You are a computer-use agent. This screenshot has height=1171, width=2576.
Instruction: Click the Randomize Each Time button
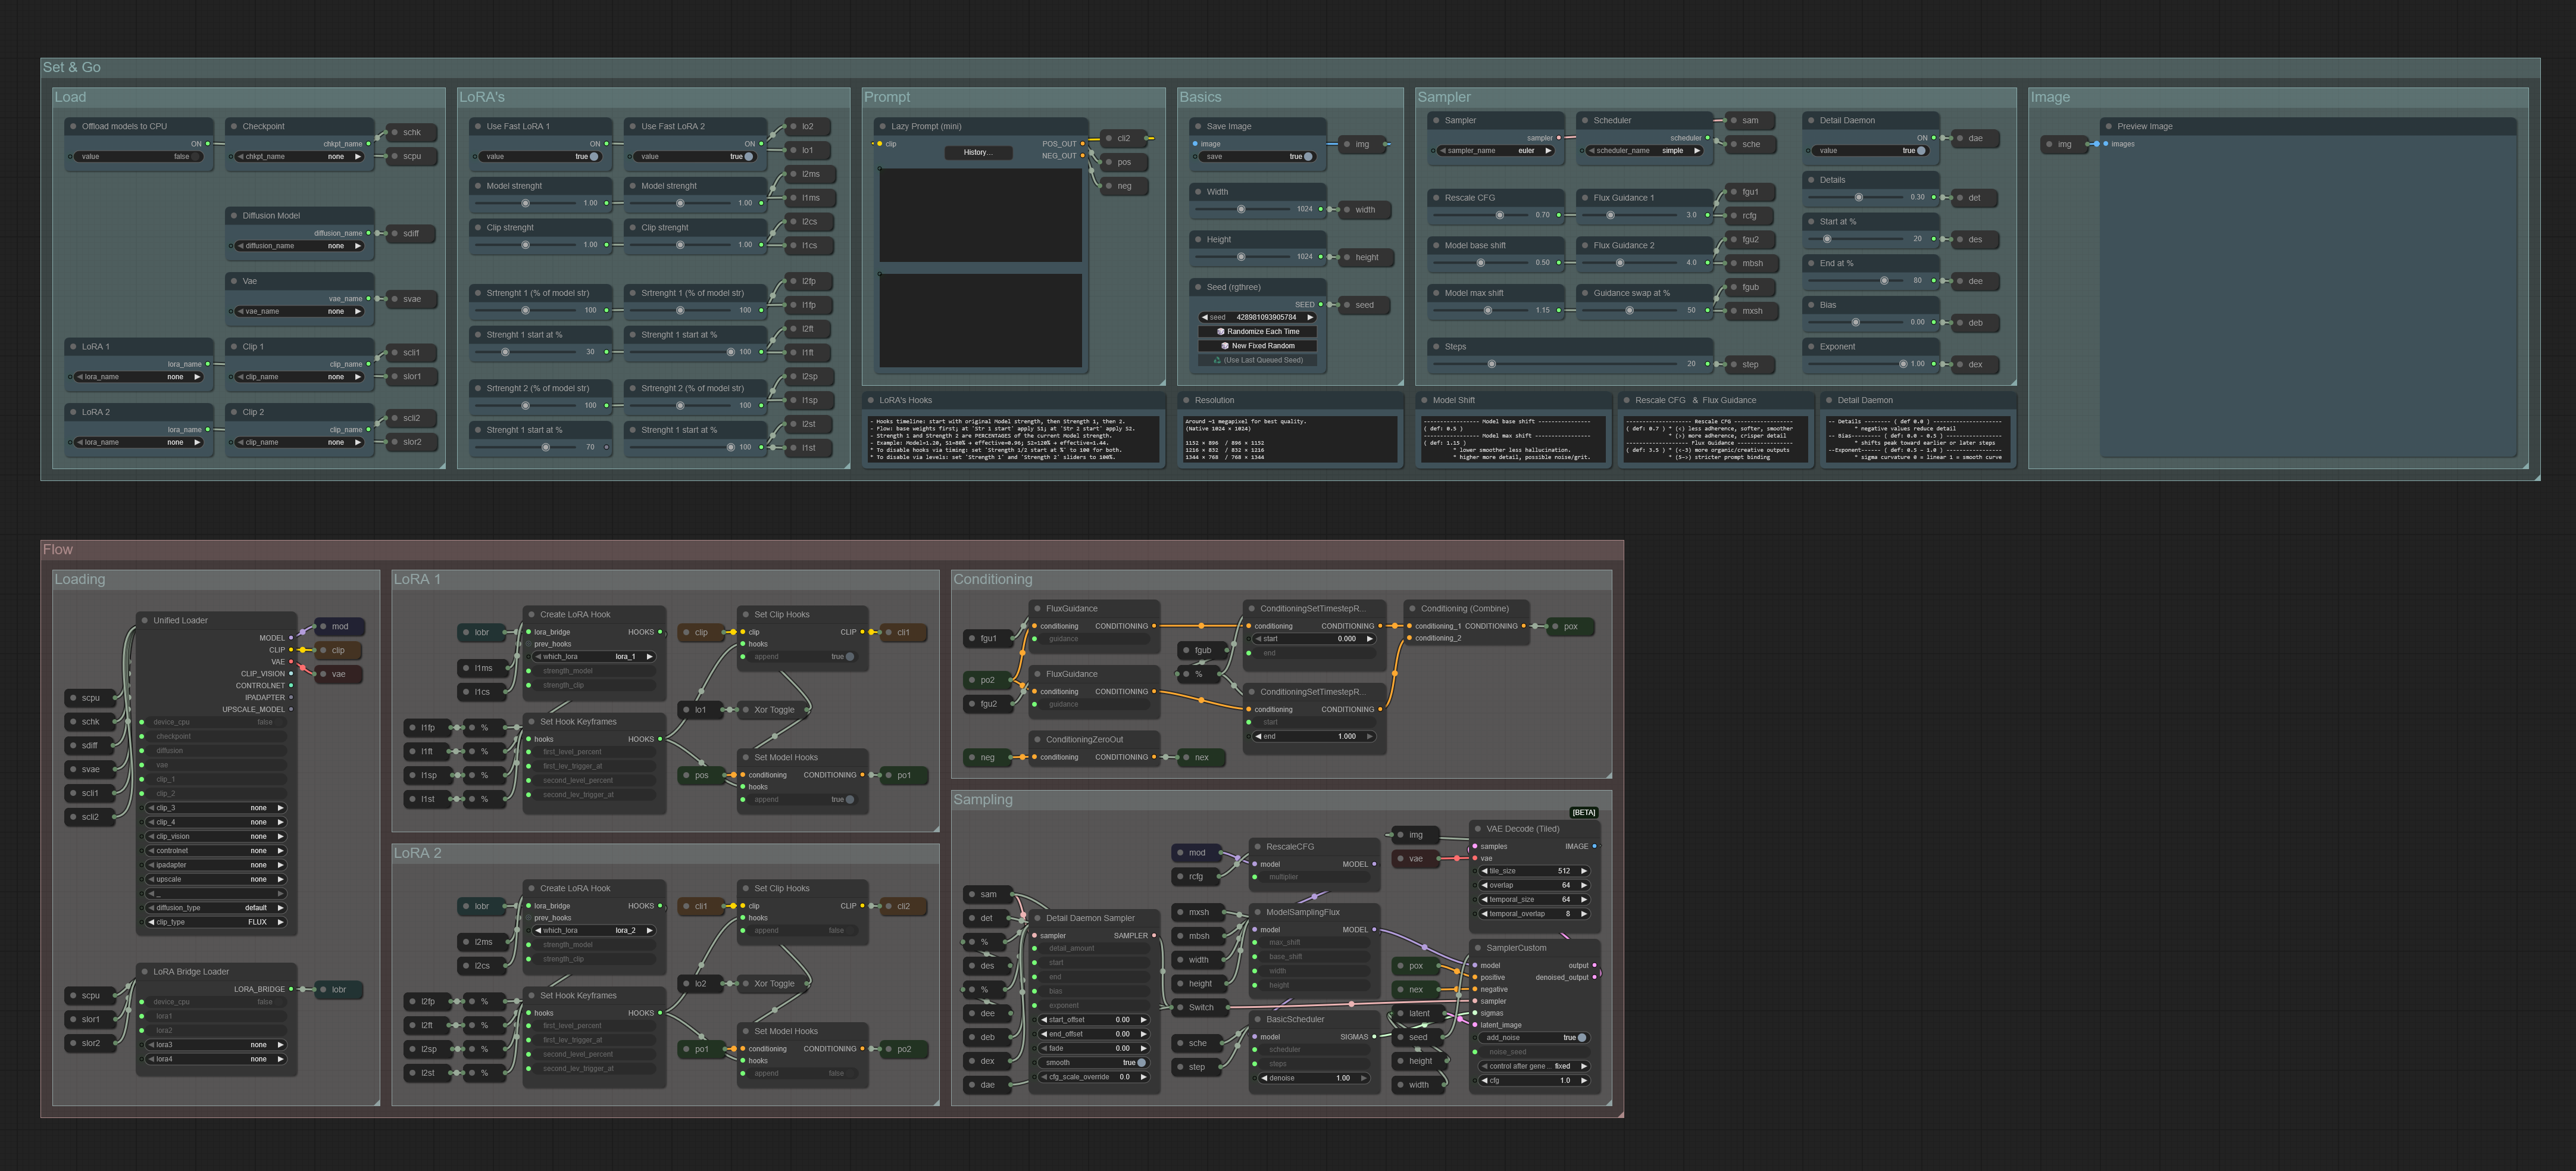click(1258, 332)
